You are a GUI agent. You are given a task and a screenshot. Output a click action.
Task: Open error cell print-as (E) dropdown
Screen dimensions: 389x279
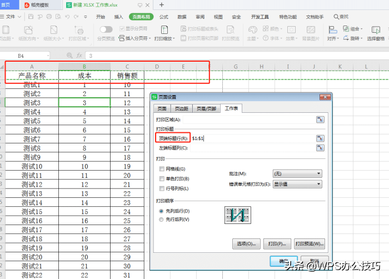coord(297,184)
